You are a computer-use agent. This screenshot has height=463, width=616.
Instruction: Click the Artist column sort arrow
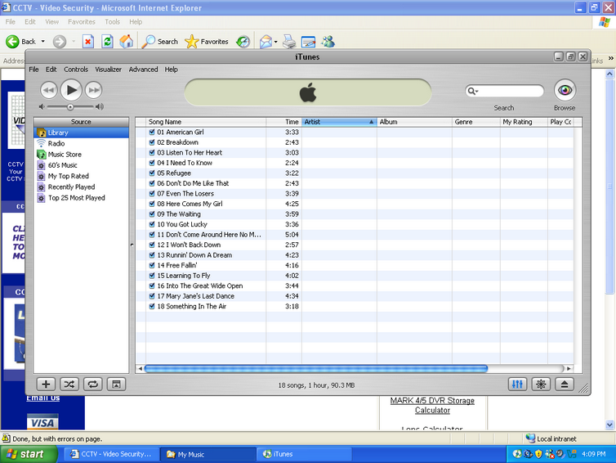(372, 122)
